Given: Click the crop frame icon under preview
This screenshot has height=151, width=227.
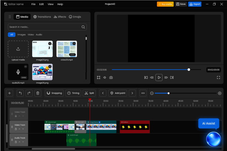Looking at the screenshot, I should tap(99, 78).
